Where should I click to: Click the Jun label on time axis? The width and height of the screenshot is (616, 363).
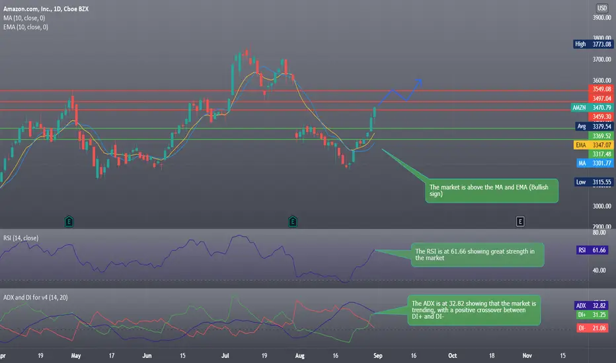point(147,356)
